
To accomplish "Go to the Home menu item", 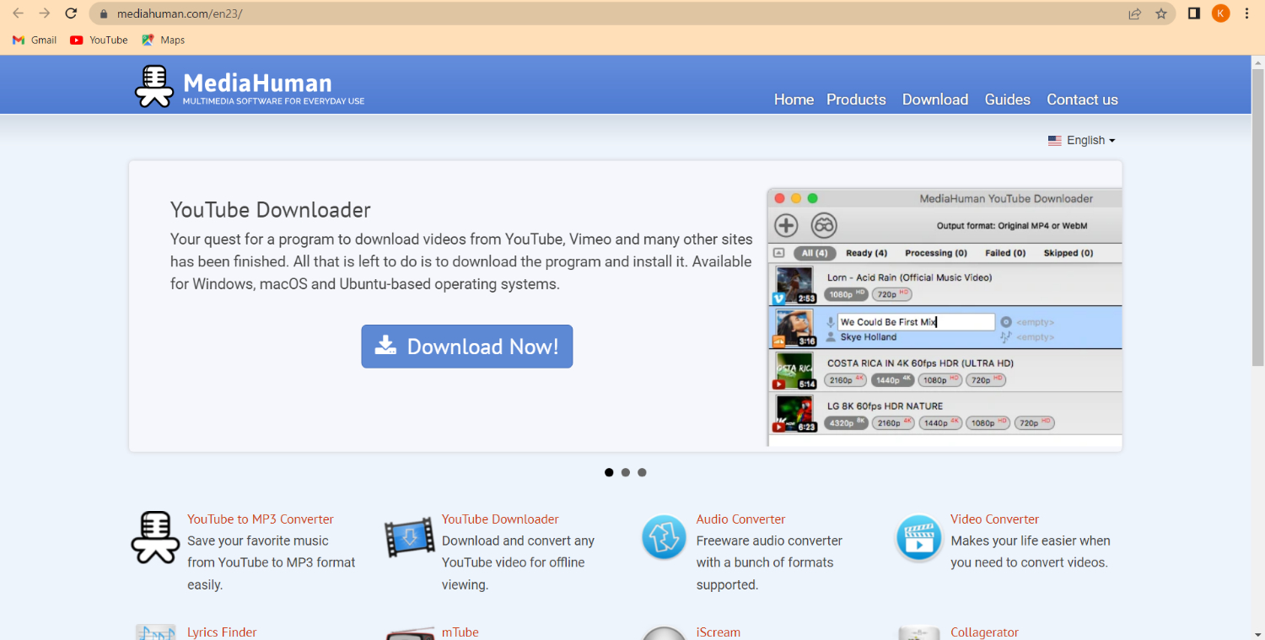I will pos(794,99).
